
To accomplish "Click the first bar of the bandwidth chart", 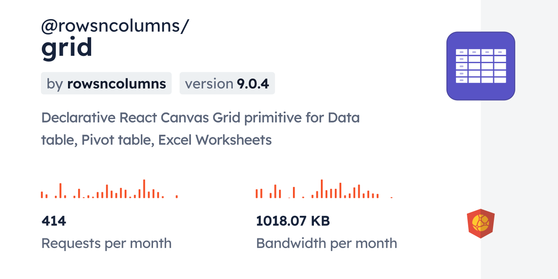I will pos(257,194).
